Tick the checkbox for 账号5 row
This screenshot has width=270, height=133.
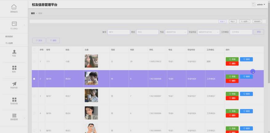(x=34, y=131)
